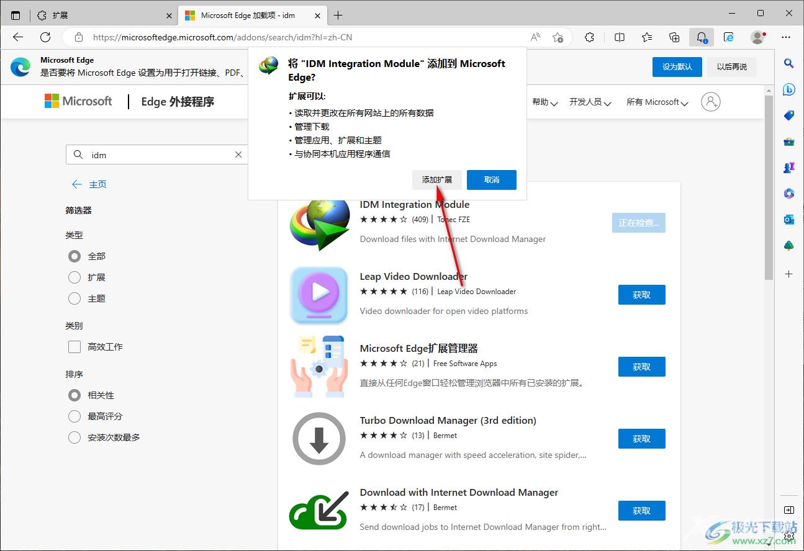Open the games chess piece sidebar icon
This screenshot has width=804, height=551.
pos(788,168)
